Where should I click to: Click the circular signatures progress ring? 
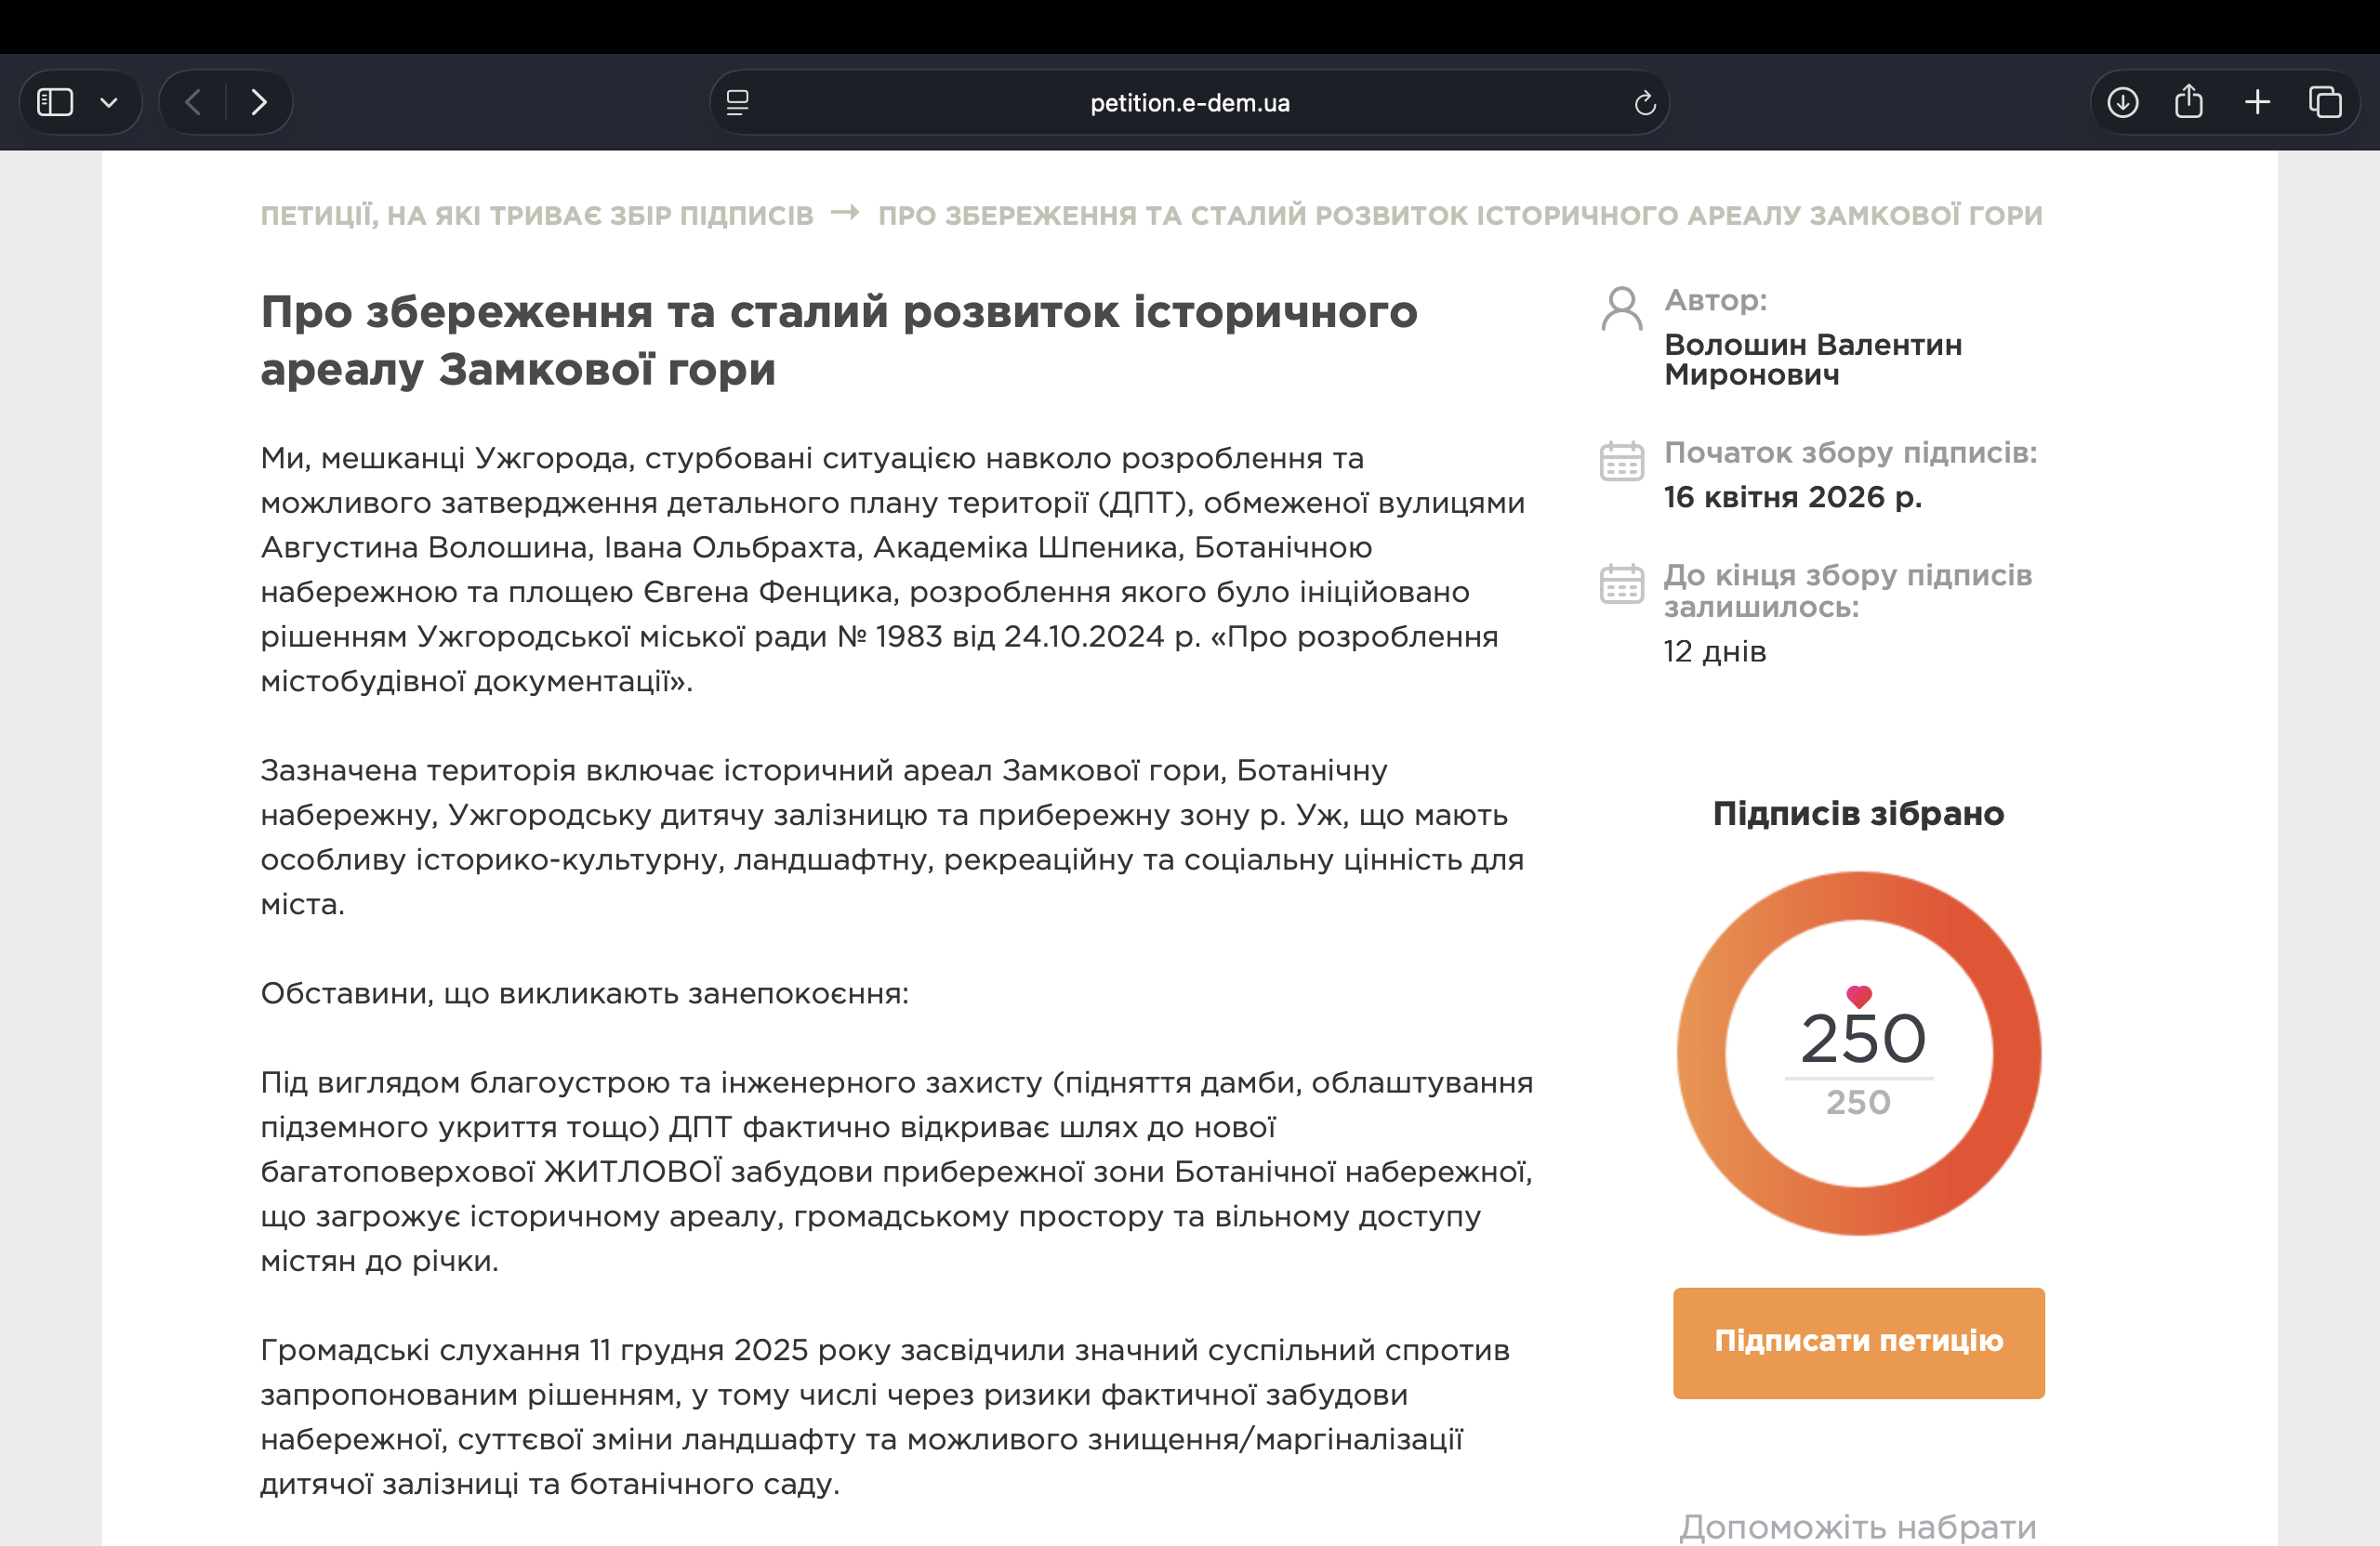[x=1700, y=1055]
